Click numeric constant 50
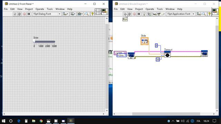Image resolution: width=221 pixels, height=124 pixels. coord(158,59)
